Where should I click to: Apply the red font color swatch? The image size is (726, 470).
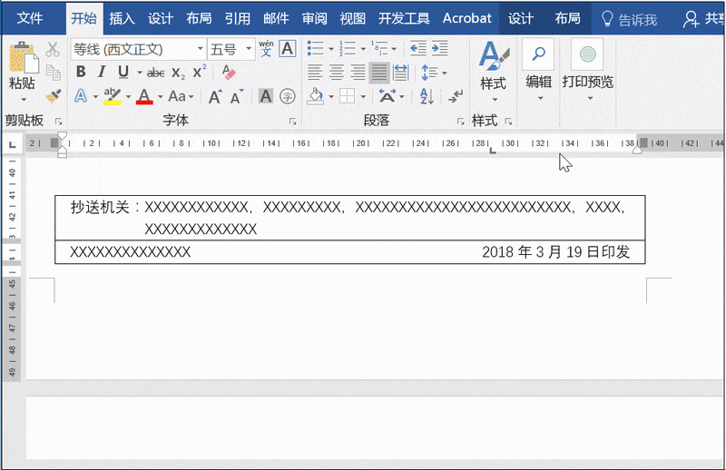tap(144, 96)
